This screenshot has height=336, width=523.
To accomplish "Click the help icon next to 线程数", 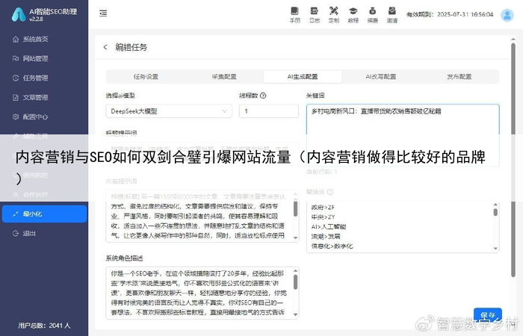I will tap(263, 96).
